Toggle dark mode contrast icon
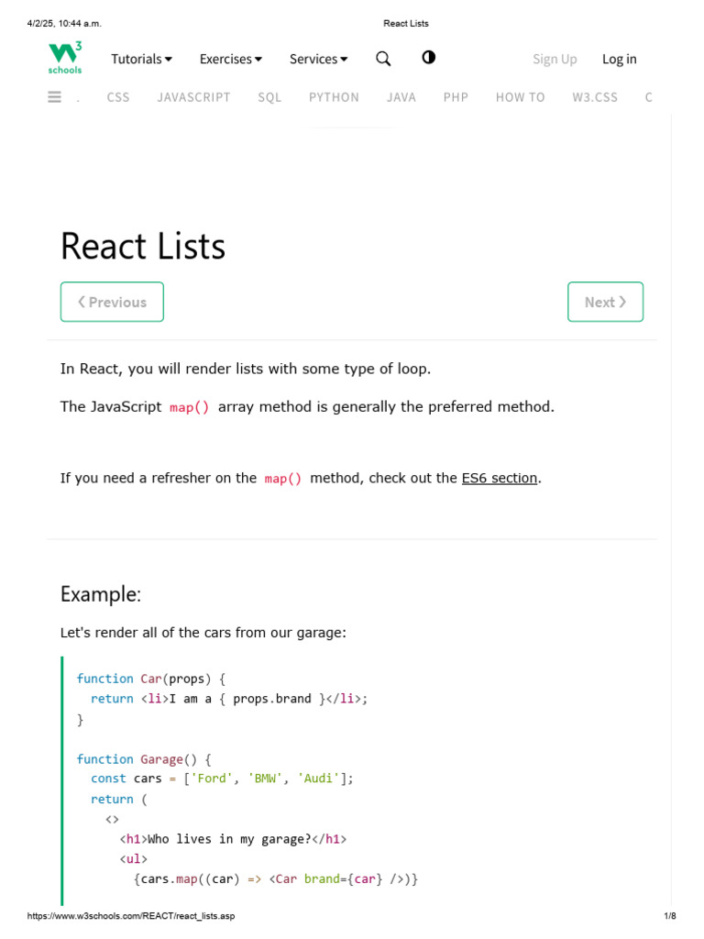Screen dimensions: 704x939 click(x=428, y=58)
